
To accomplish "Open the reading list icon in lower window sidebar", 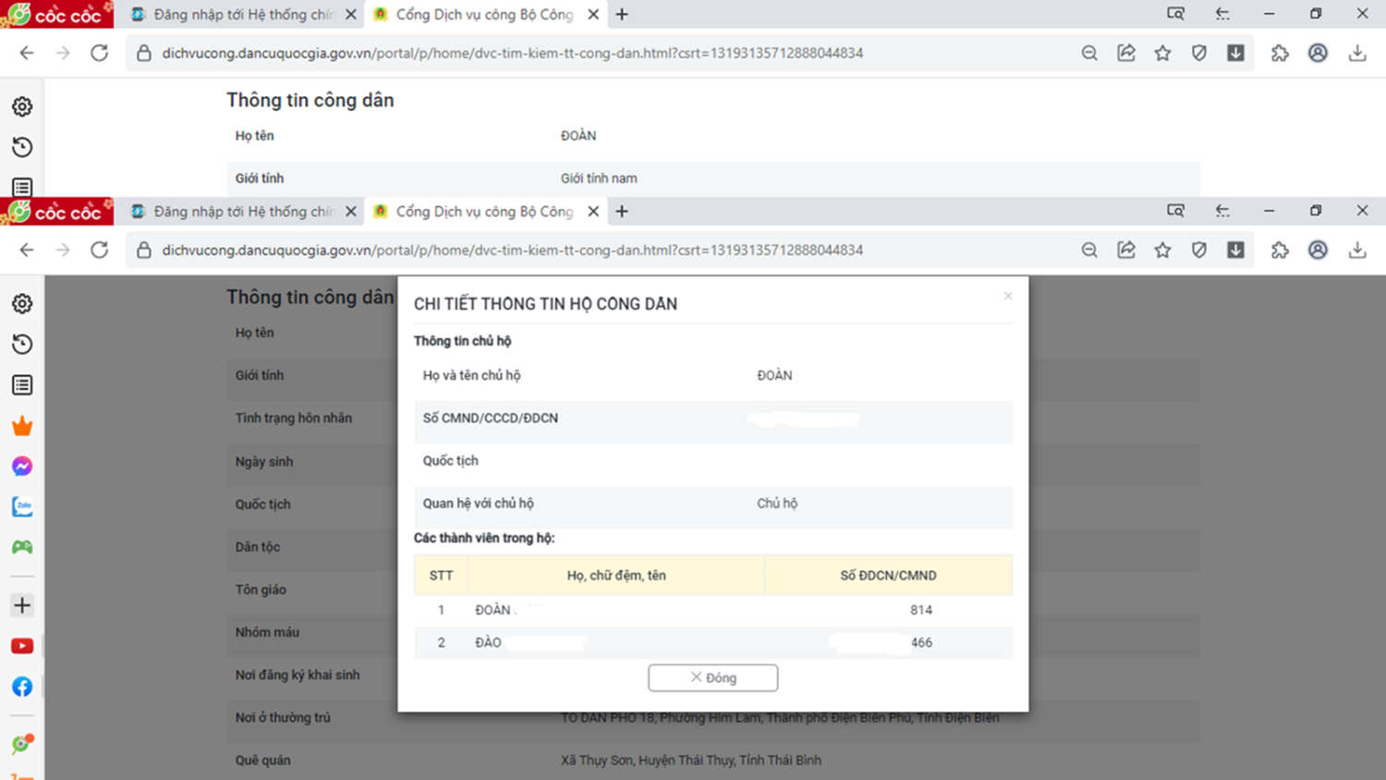I will pyautogui.click(x=22, y=385).
